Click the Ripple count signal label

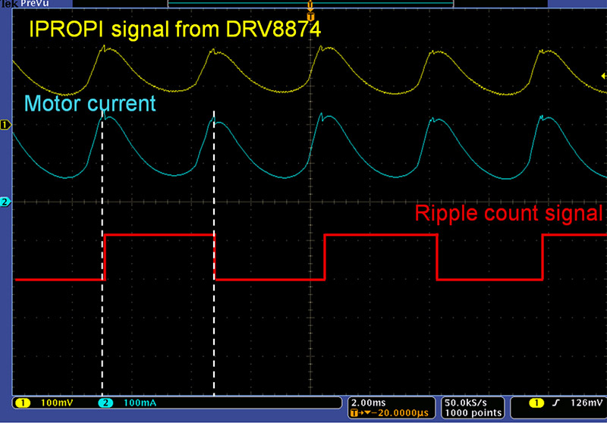pos(508,213)
